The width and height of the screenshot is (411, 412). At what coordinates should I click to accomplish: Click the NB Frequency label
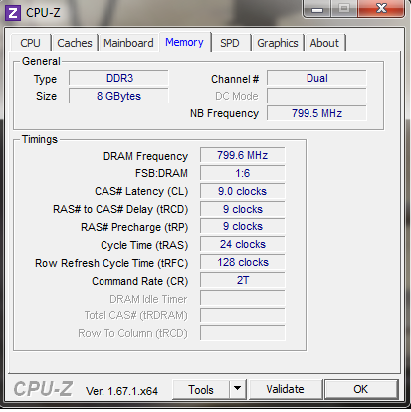[x=224, y=113]
